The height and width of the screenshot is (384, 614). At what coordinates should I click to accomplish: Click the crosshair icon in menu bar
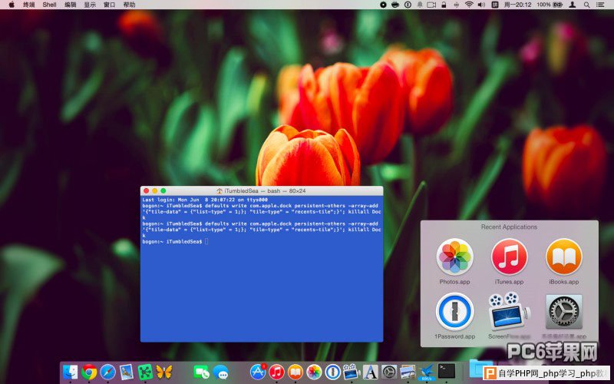(x=456, y=5)
